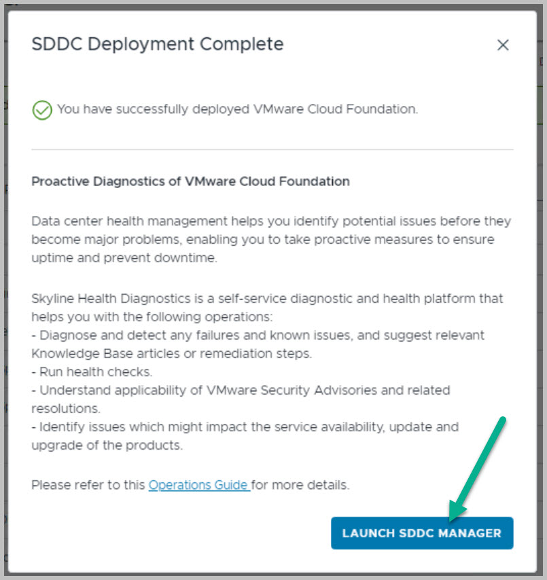Screen dimensions: 547x580
Task: Select the SDDC Deployment Complete title
Action: coord(158,45)
